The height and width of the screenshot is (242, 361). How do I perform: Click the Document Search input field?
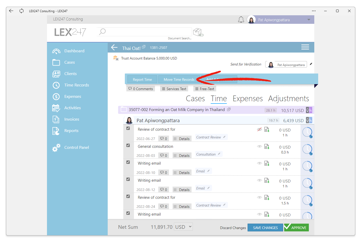click(x=144, y=32)
